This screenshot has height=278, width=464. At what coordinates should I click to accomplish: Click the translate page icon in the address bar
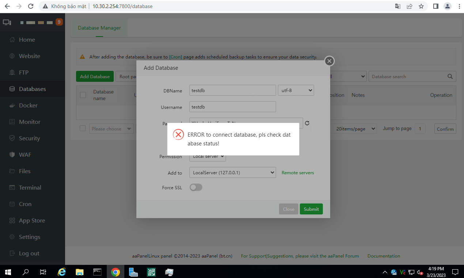pyautogui.click(x=398, y=6)
